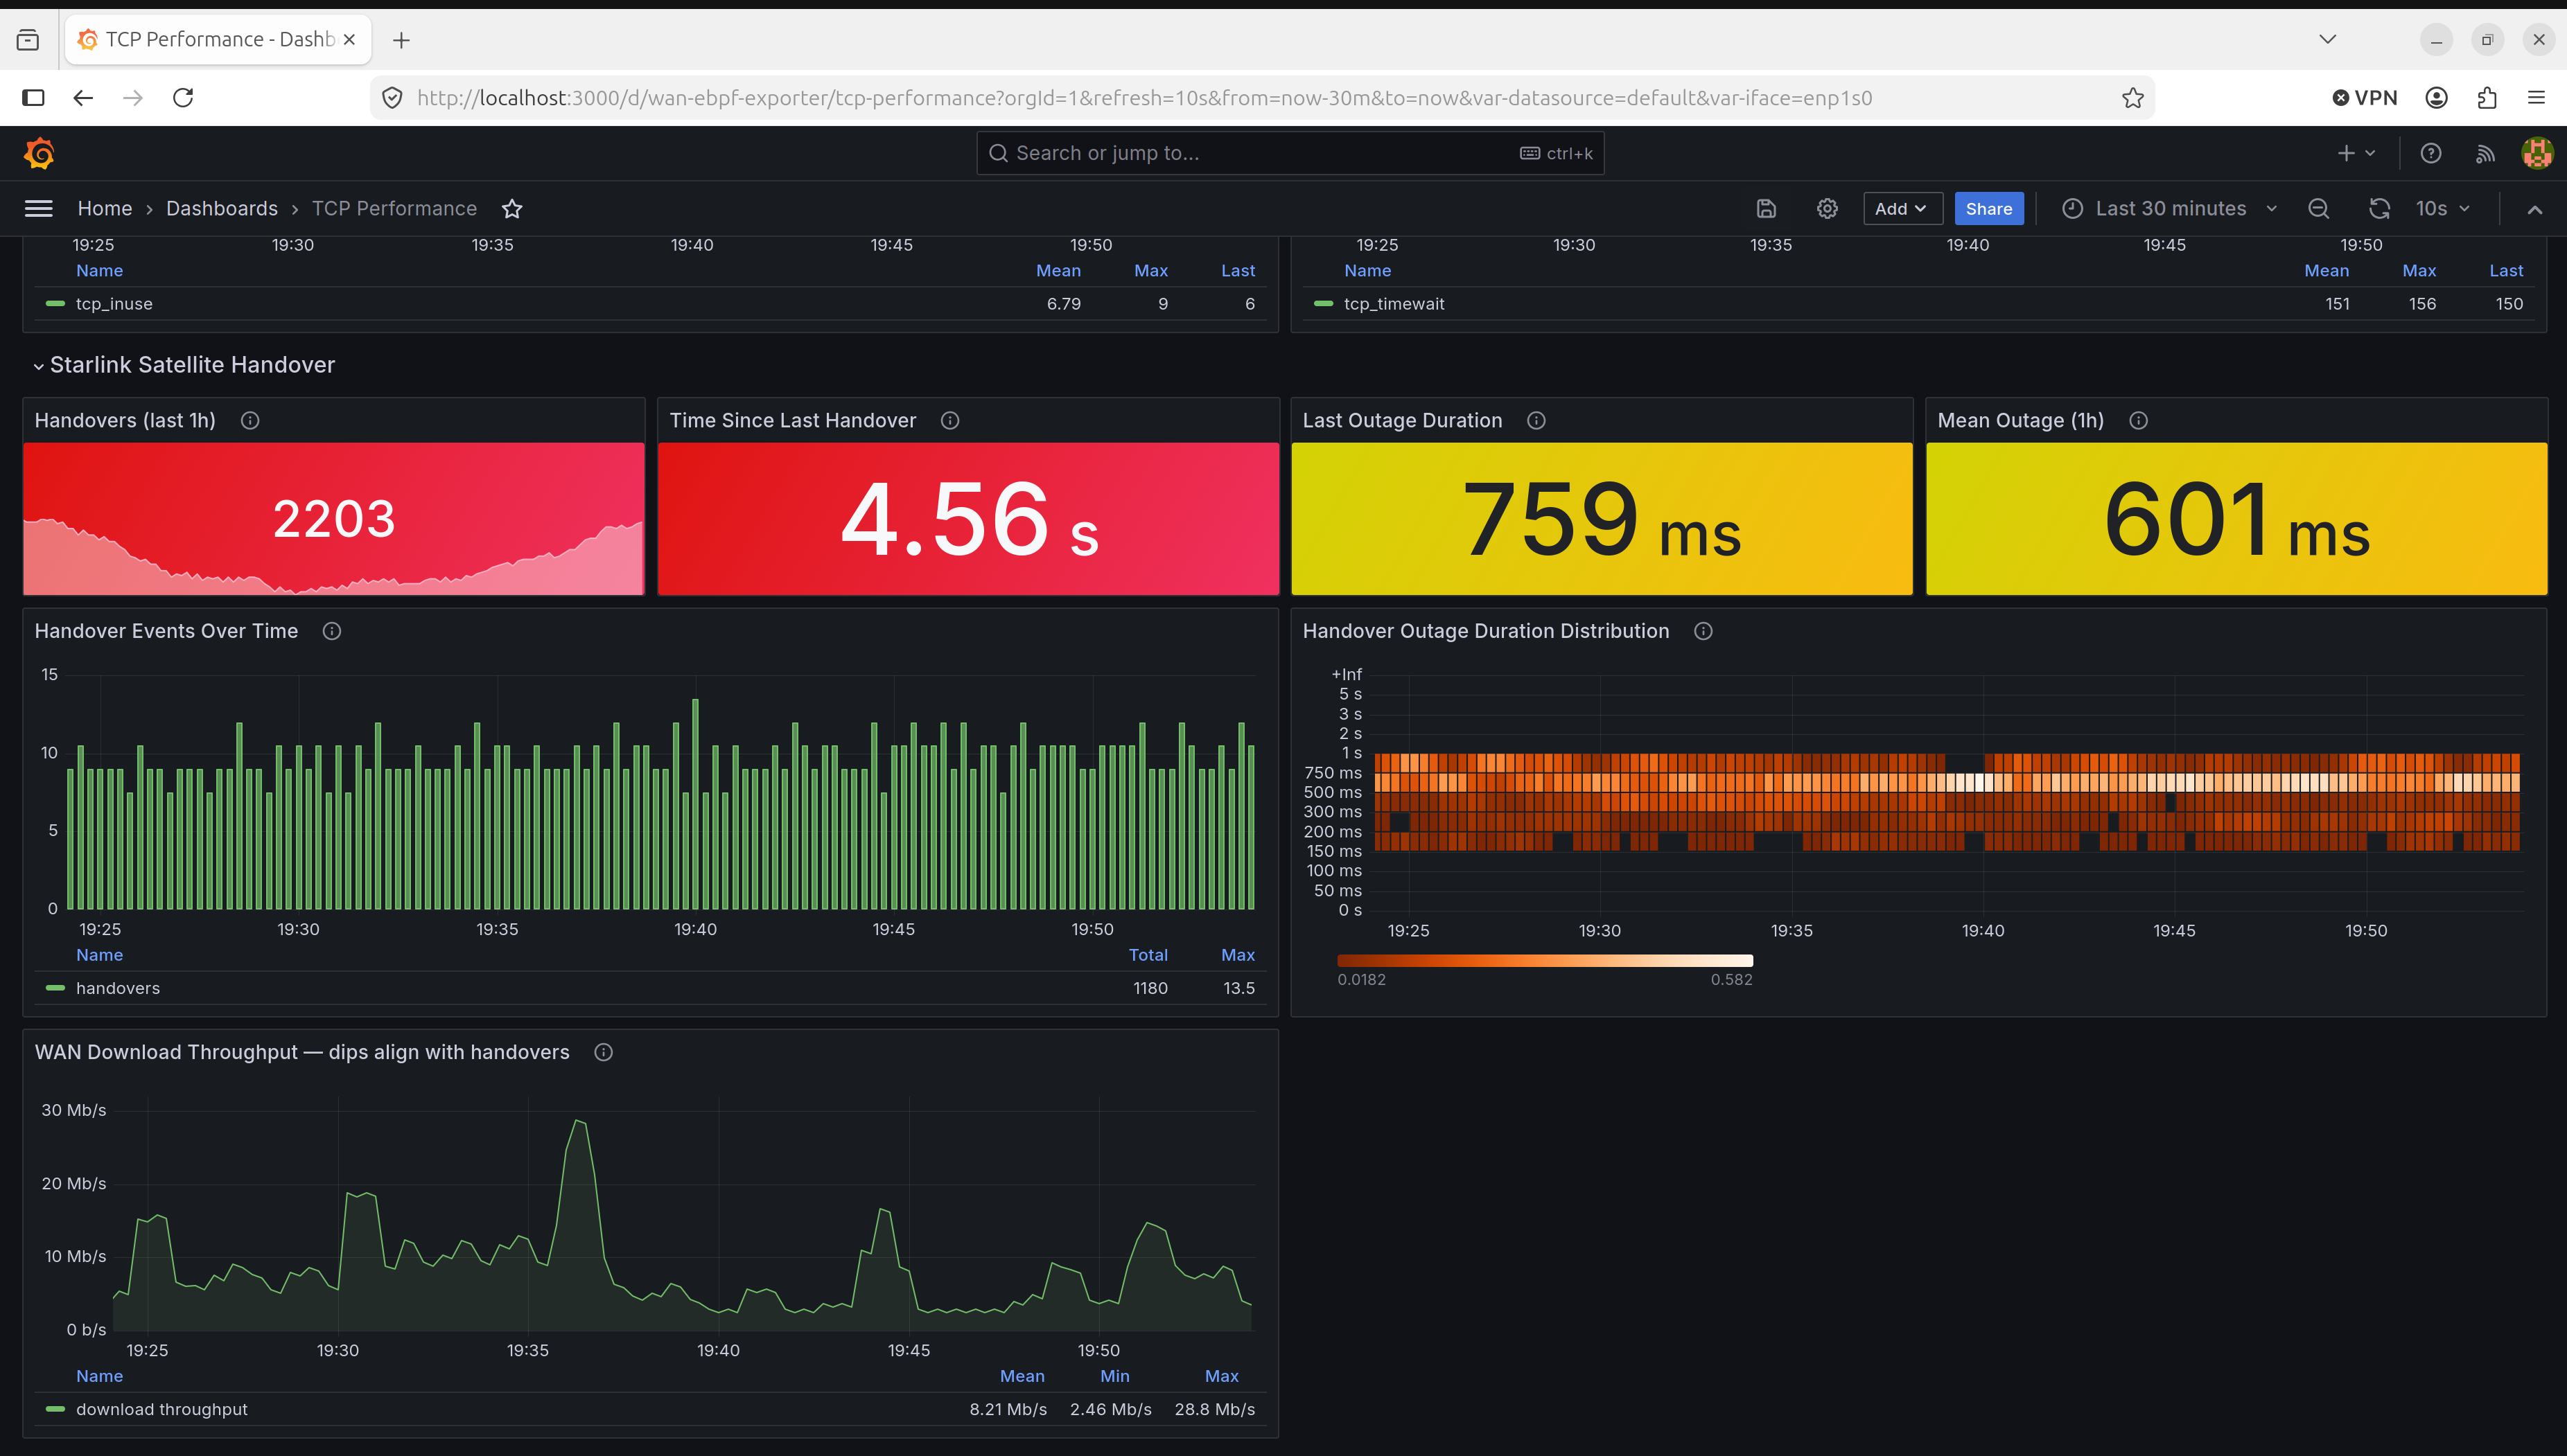The height and width of the screenshot is (1456, 2567).
Task: Go to Dashboards breadcrumb
Action: pyautogui.click(x=222, y=208)
